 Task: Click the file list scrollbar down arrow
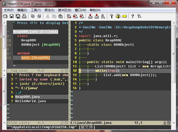tap(4, 123)
